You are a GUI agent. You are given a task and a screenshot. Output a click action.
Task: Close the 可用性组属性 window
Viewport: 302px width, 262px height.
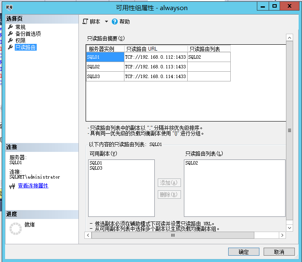click(289, 6)
